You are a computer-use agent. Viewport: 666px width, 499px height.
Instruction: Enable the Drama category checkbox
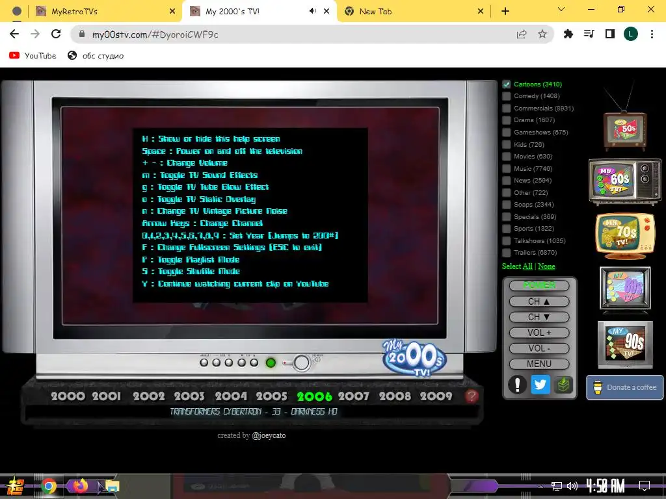(506, 120)
